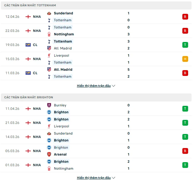Image resolution: width=195 pixels, height=182 pixels.
Task: Click the orange H draw badge for Liverpool–Tottenham
Action: 185,59
